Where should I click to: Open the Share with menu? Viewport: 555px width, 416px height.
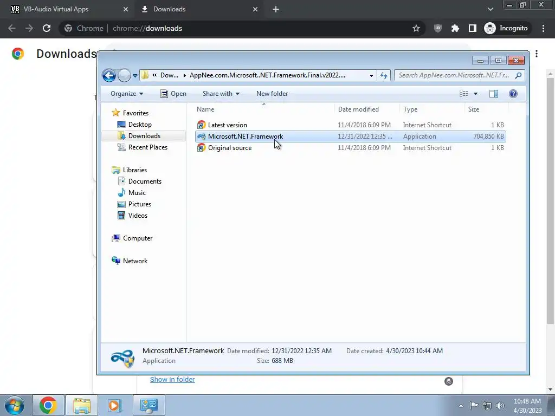coord(221,94)
